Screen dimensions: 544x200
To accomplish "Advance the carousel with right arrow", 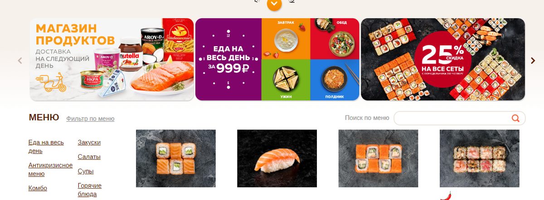I will 533,60.
